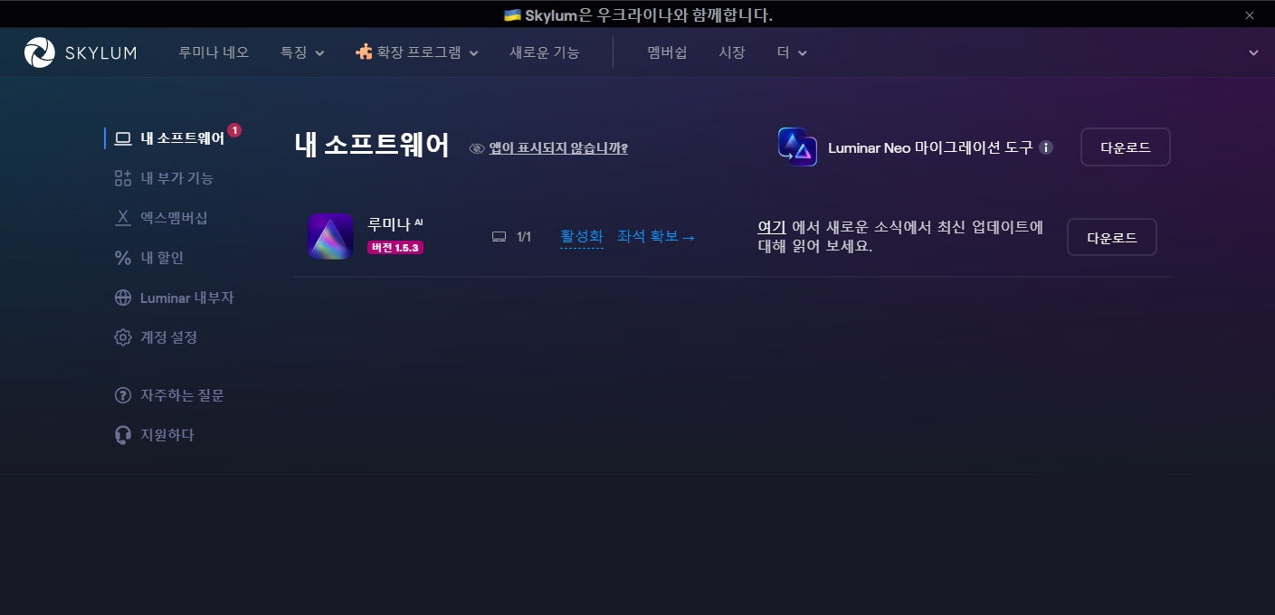Click the 좌석 확보 link
The image size is (1275, 615).
(x=656, y=237)
